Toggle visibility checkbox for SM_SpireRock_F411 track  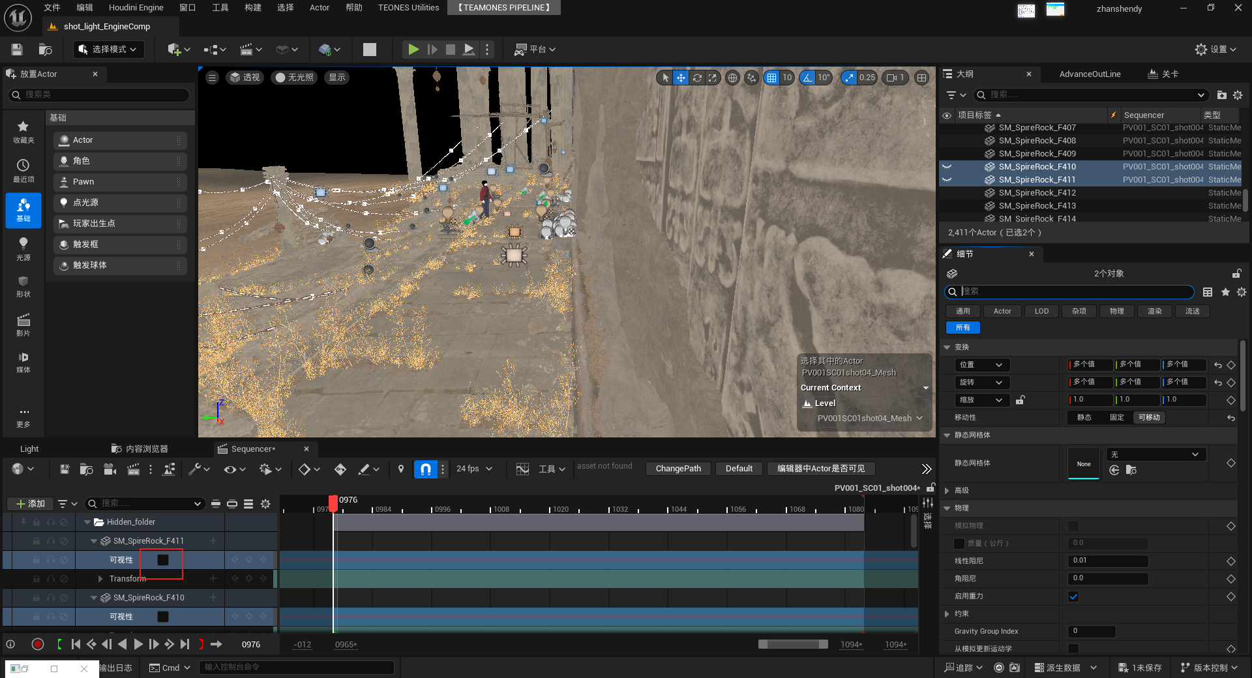click(163, 560)
